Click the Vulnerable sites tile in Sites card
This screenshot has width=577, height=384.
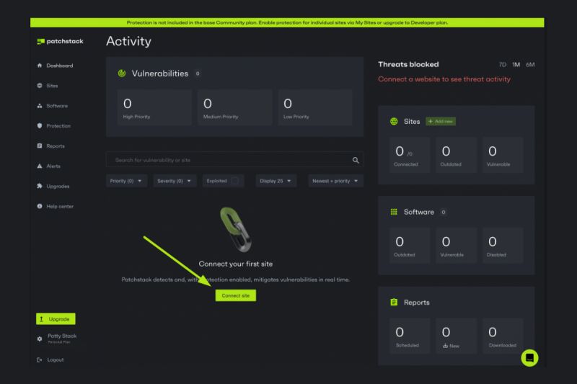503,155
